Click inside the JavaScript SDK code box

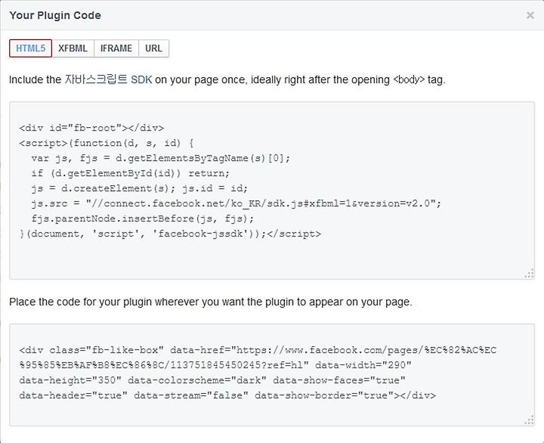pos(272,191)
